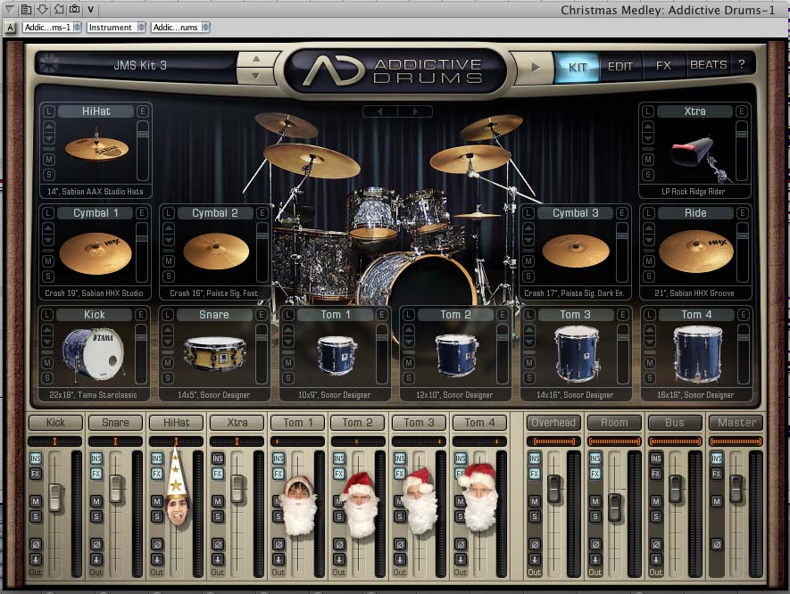This screenshot has height=594, width=790.
Task: Click the E button on Tom 3 slot
Action: tap(623, 315)
